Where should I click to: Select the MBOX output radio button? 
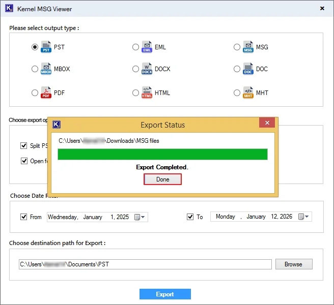click(35, 69)
